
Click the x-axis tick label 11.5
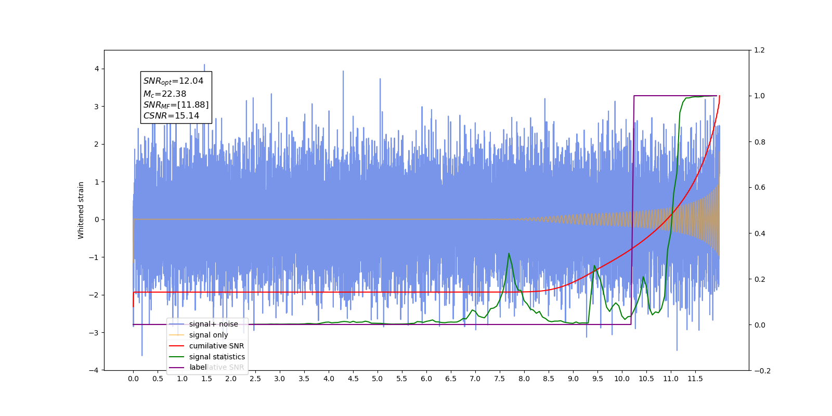[x=695, y=379]
